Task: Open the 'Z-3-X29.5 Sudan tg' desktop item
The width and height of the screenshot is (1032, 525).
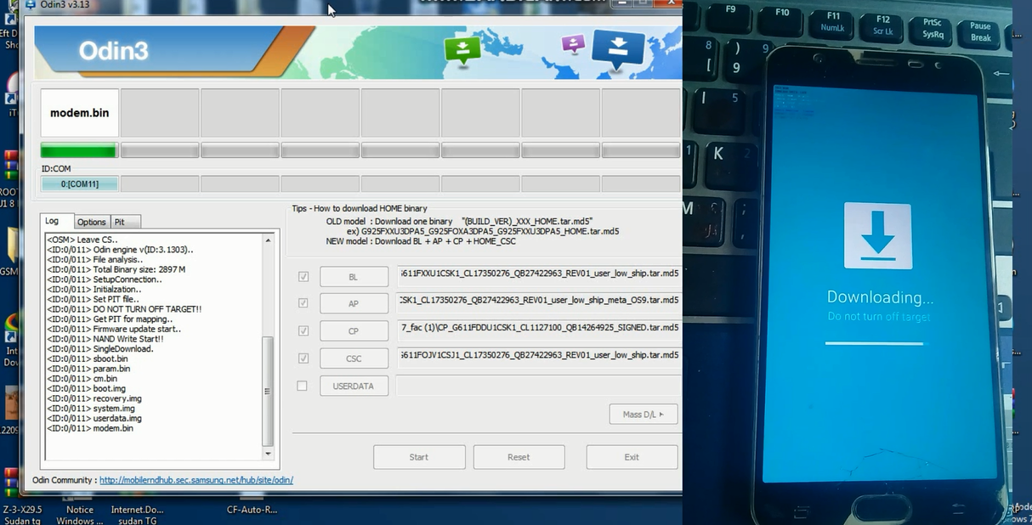Action: tap(22, 515)
